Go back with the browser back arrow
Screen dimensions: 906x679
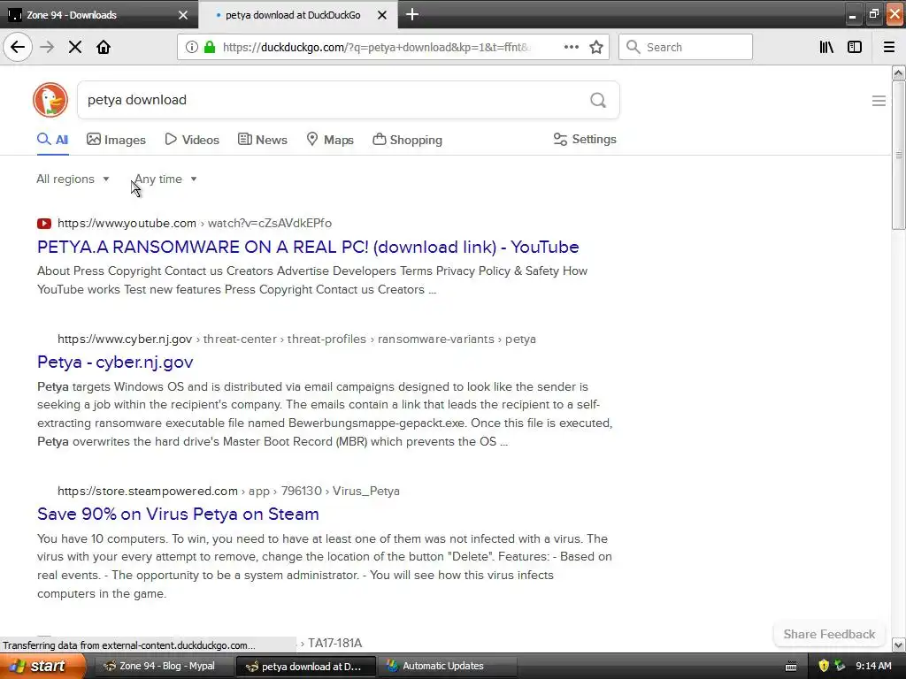pos(18,47)
